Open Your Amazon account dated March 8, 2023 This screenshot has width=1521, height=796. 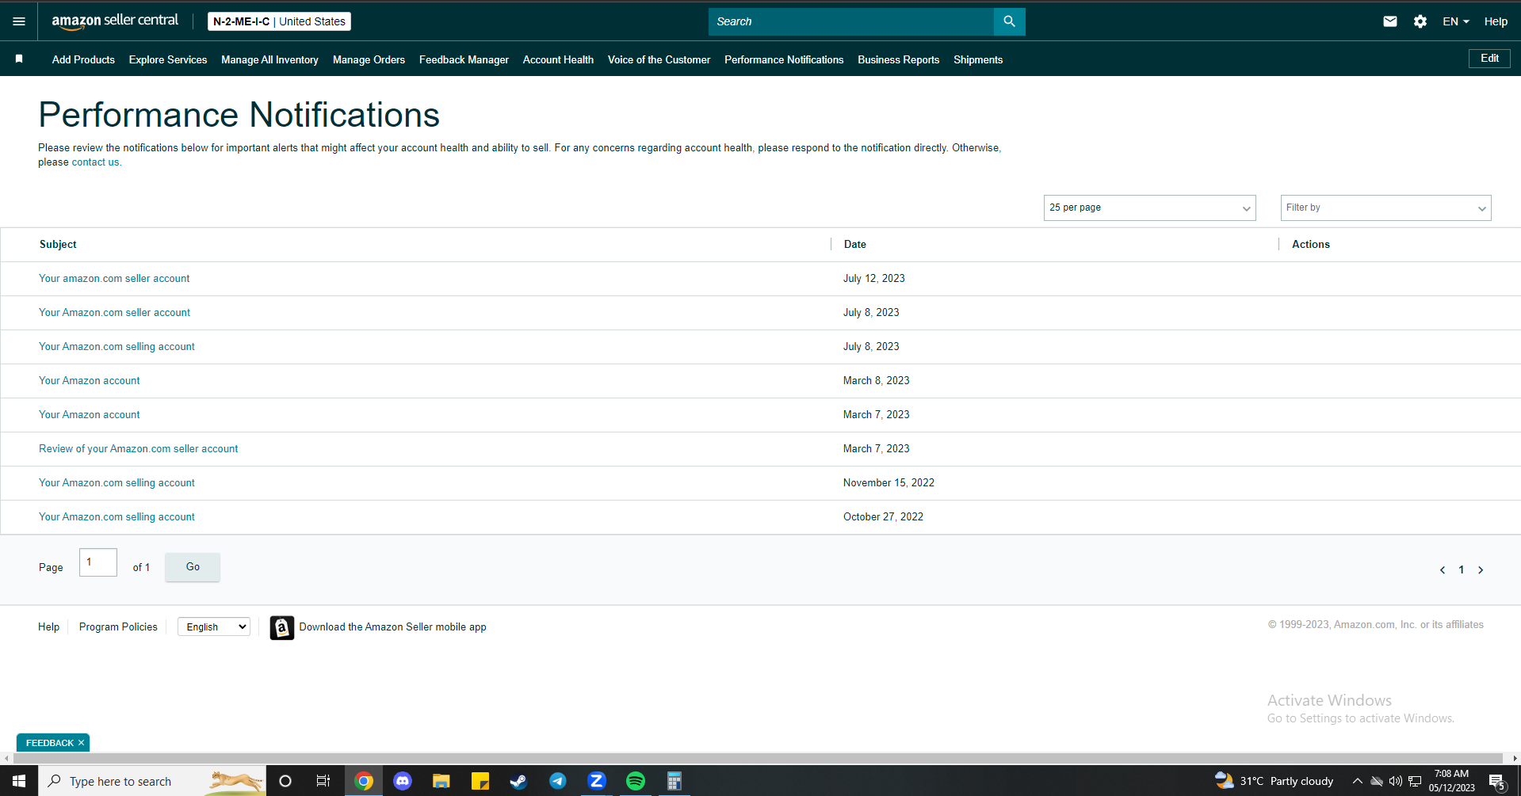click(90, 381)
